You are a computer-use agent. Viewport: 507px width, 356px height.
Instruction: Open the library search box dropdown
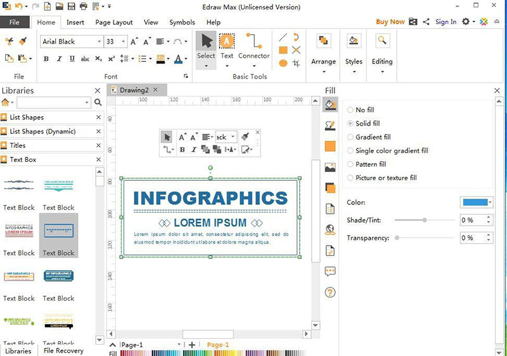point(87,103)
